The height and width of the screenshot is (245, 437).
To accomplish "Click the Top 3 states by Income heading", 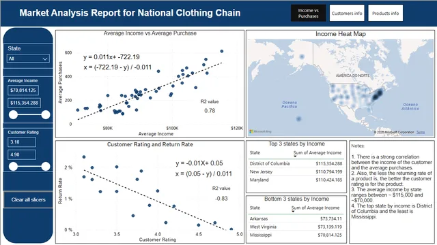I will click(x=296, y=144).
